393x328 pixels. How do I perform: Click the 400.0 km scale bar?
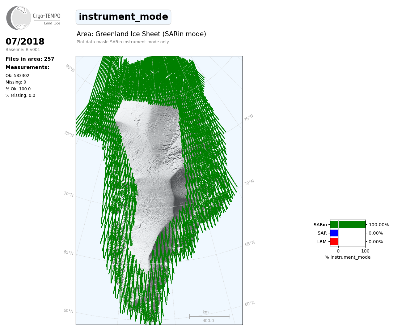tap(209, 317)
